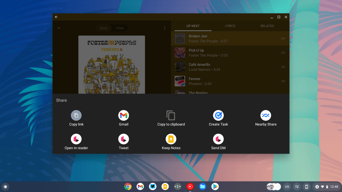Choose Create Task share target

point(218,115)
